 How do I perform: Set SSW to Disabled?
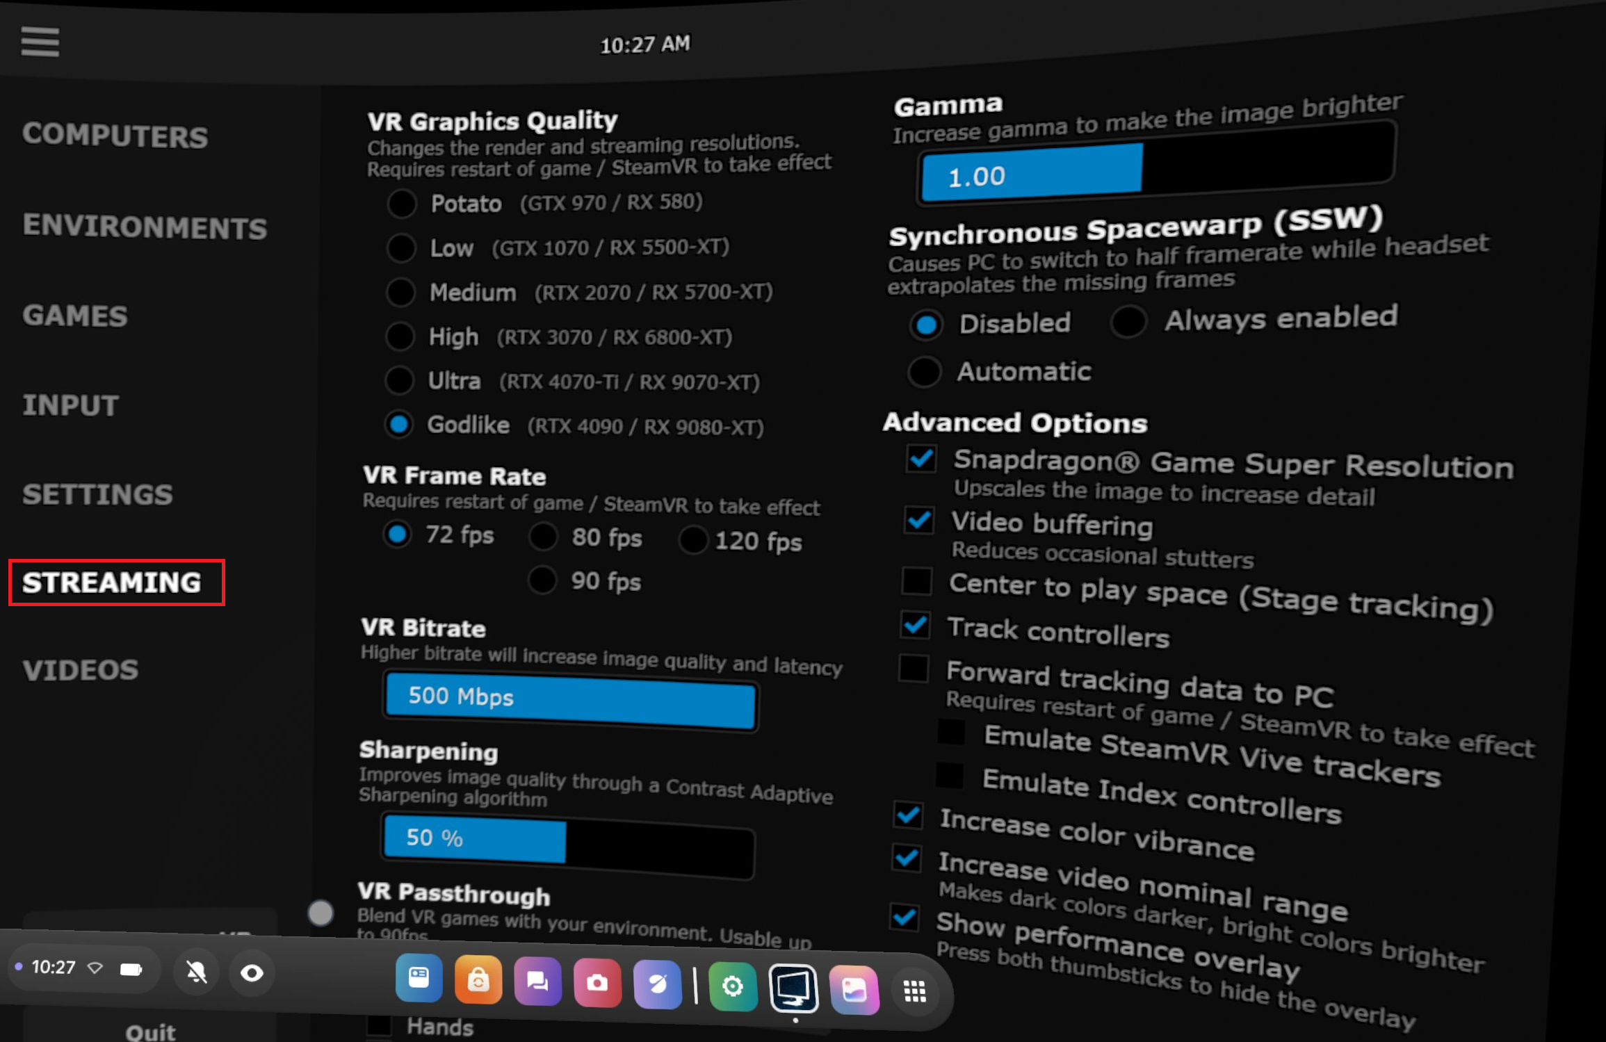click(926, 325)
